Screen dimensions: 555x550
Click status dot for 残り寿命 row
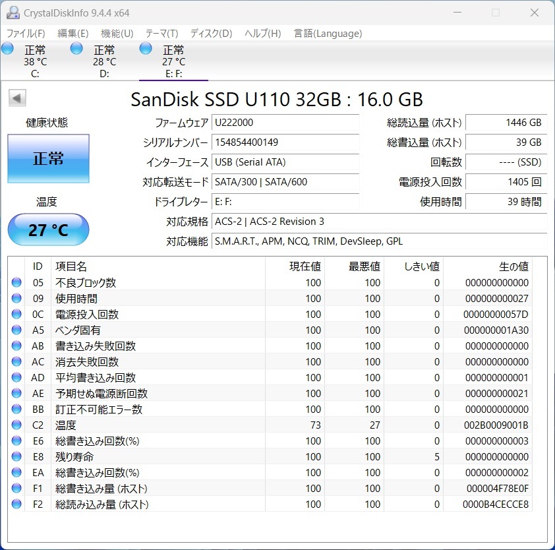(x=16, y=456)
